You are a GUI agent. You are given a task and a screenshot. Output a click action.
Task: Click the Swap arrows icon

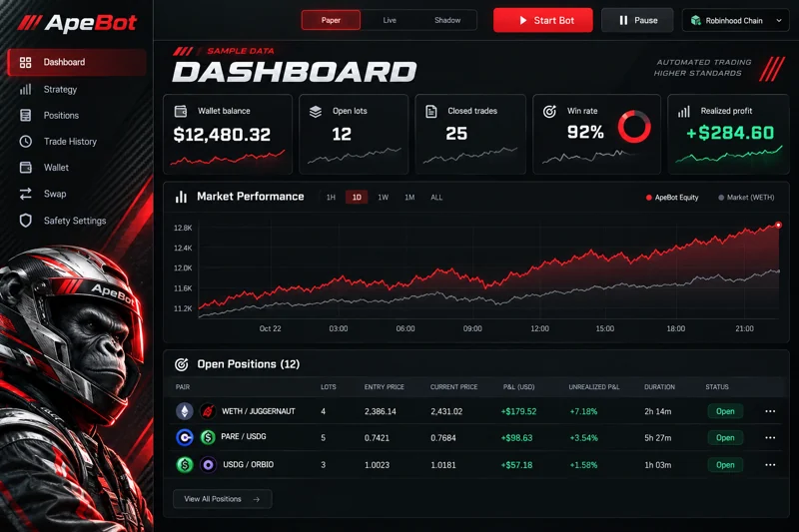pos(26,194)
